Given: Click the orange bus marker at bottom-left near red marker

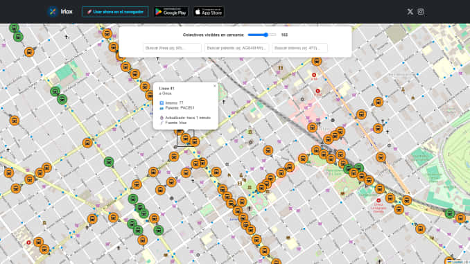Looking at the screenshot, I should 38,242.
